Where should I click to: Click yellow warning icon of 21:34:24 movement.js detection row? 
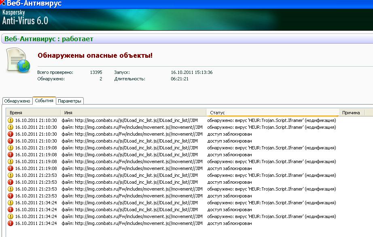11,217
